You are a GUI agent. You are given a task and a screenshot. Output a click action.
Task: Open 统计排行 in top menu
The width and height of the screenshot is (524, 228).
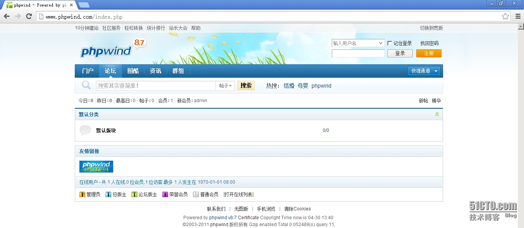[156, 28]
